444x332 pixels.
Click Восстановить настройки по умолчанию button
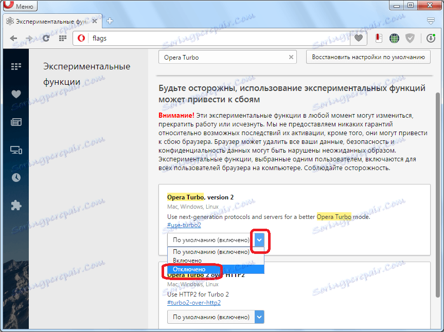click(x=368, y=57)
